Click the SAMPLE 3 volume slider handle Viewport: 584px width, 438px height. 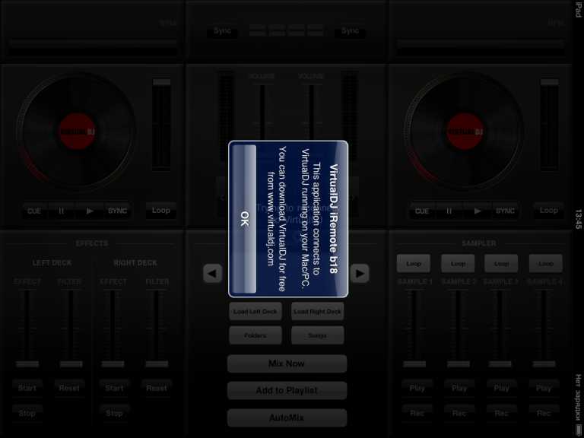click(500, 364)
